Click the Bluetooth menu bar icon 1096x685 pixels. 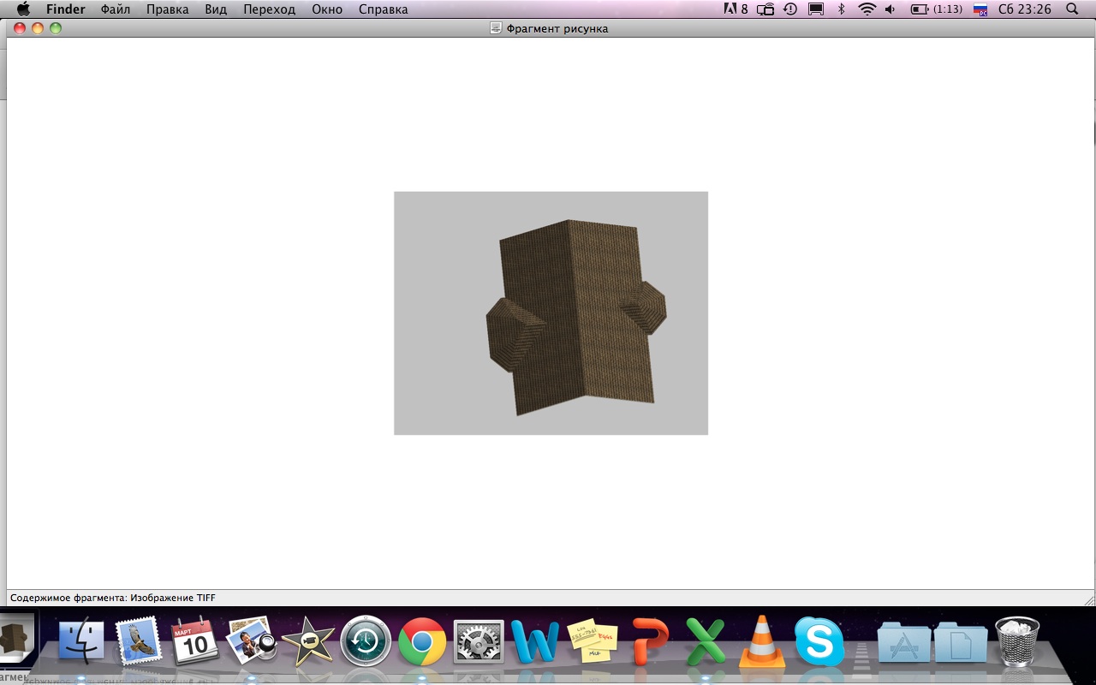pos(841,9)
